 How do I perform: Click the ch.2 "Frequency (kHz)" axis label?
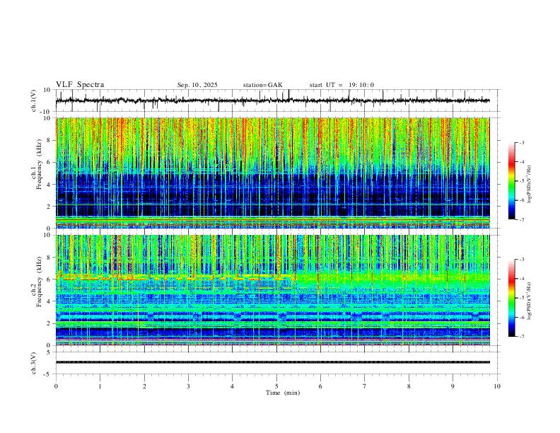click(x=40, y=282)
